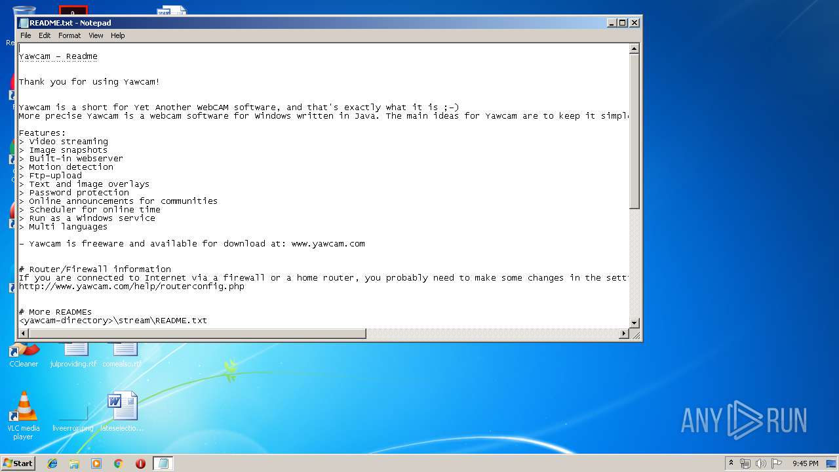839x472 pixels.
Task: Click the '> Ftp-upload' line
Action: click(x=50, y=176)
